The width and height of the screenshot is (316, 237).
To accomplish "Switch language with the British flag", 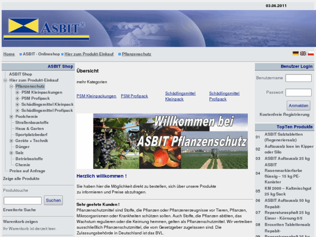I will [303, 53].
